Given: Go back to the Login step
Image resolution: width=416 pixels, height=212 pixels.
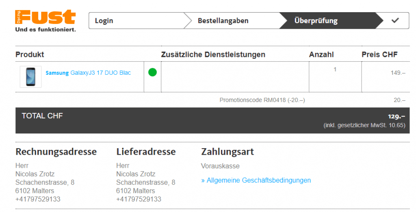Looking at the screenshot, I should pyautogui.click(x=104, y=21).
